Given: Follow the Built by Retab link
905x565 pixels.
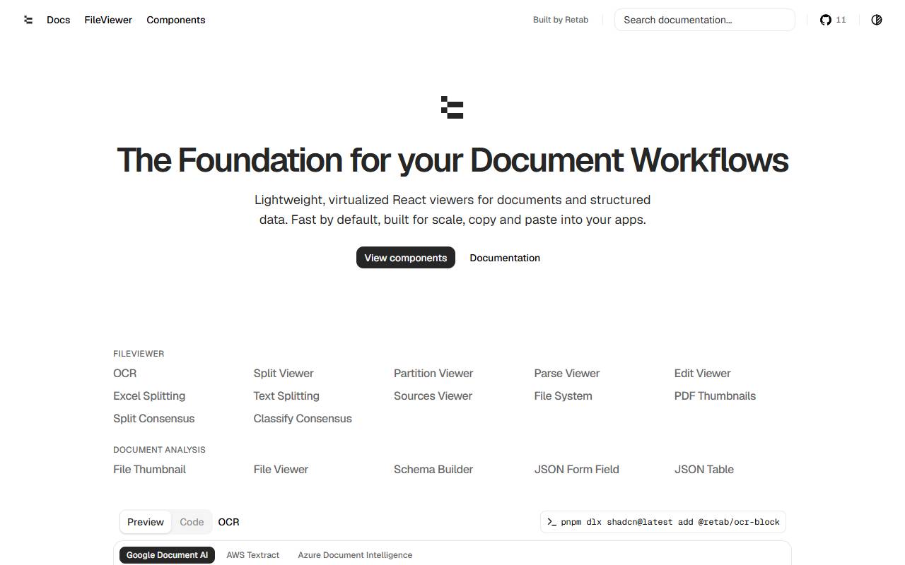Looking at the screenshot, I should coord(561,20).
